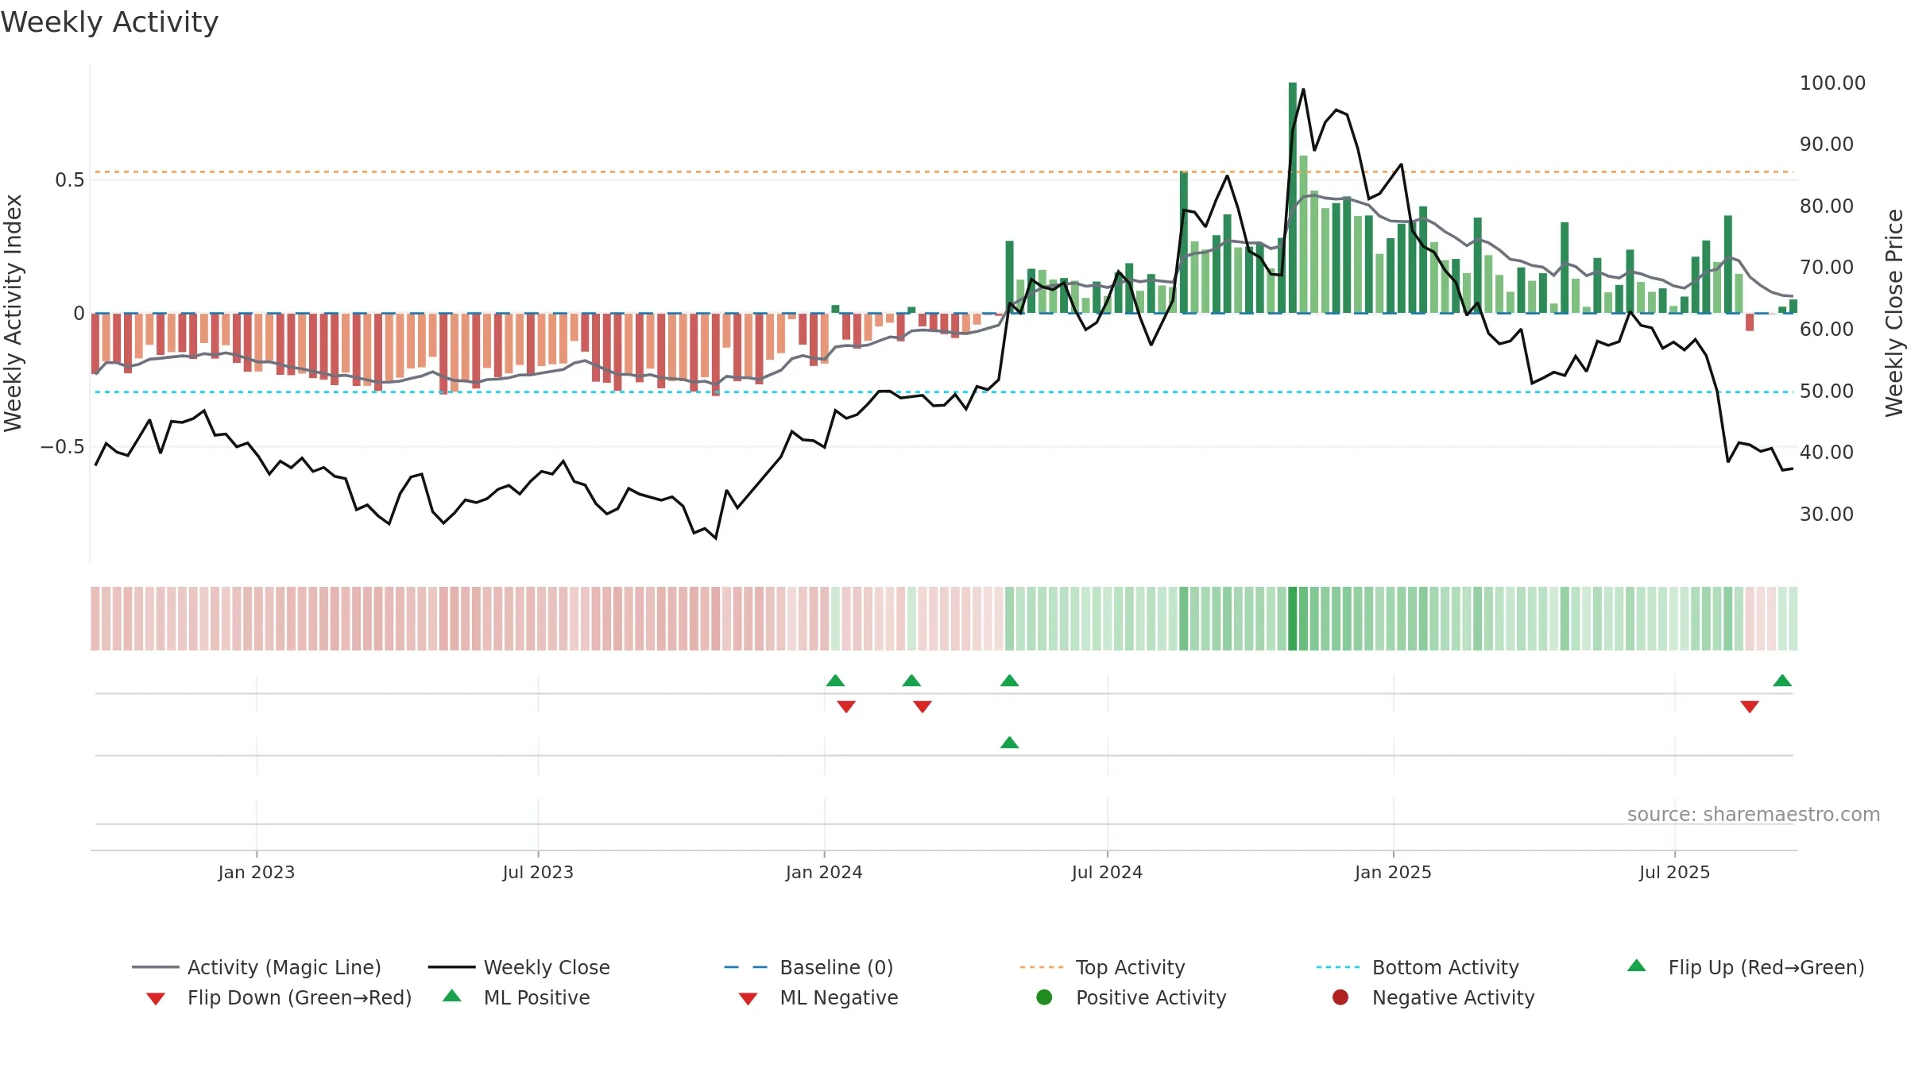The image size is (1907, 1072).
Task: Click the 0.5 activity index tick label
Action: (x=69, y=180)
